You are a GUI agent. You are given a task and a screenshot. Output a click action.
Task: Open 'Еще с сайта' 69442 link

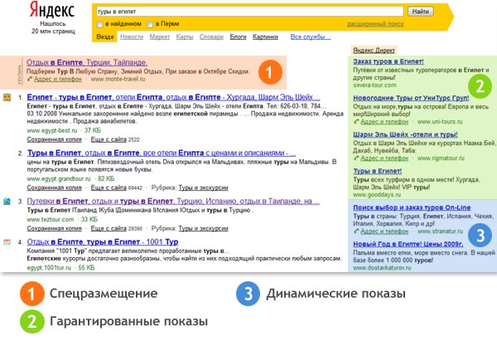coord(109,188)
